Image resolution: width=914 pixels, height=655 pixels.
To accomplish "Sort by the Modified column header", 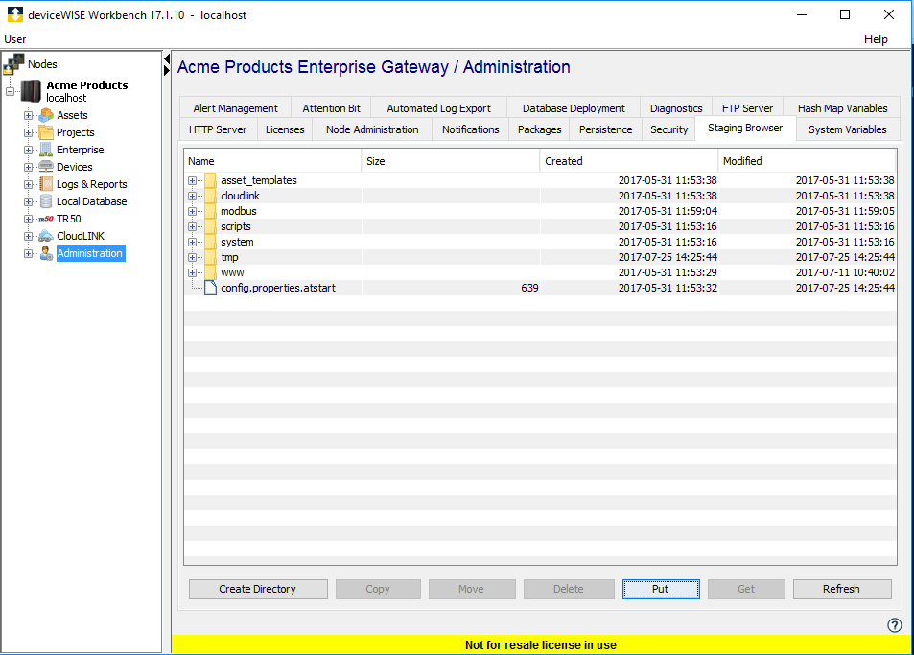I will point(807,161).
